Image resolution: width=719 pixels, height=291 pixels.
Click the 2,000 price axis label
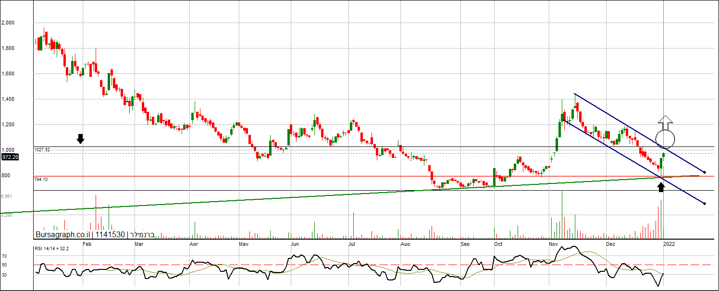pos(8,23)
